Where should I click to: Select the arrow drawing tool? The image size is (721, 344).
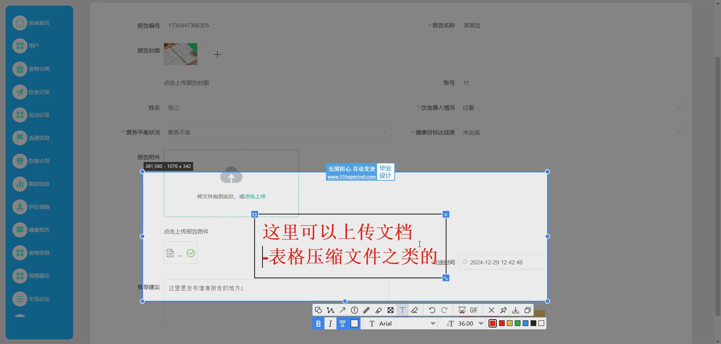[342, 310]
